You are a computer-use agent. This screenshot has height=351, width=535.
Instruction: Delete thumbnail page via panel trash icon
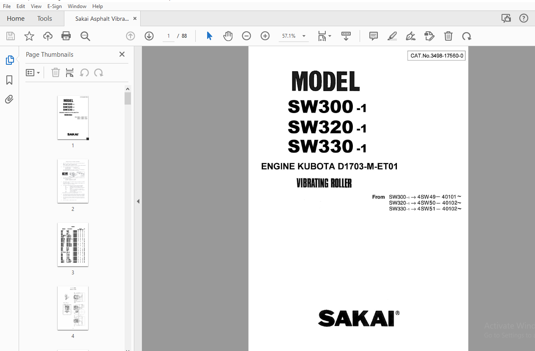point(55,72)
